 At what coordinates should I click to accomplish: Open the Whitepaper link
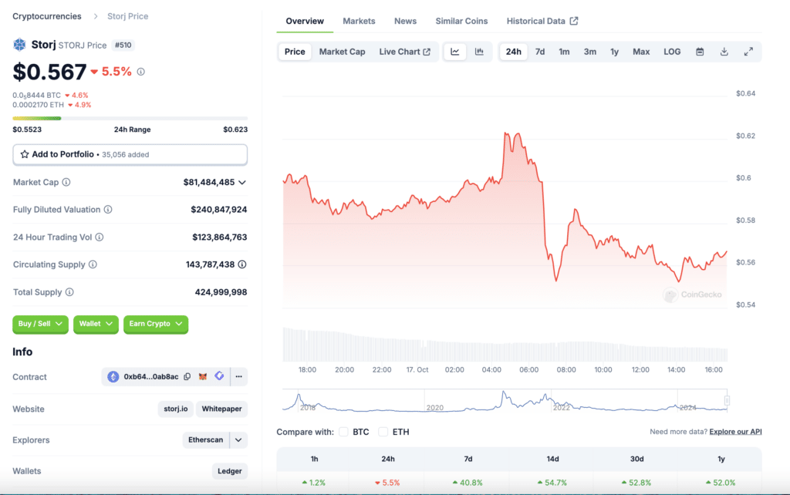click(221, 409)
